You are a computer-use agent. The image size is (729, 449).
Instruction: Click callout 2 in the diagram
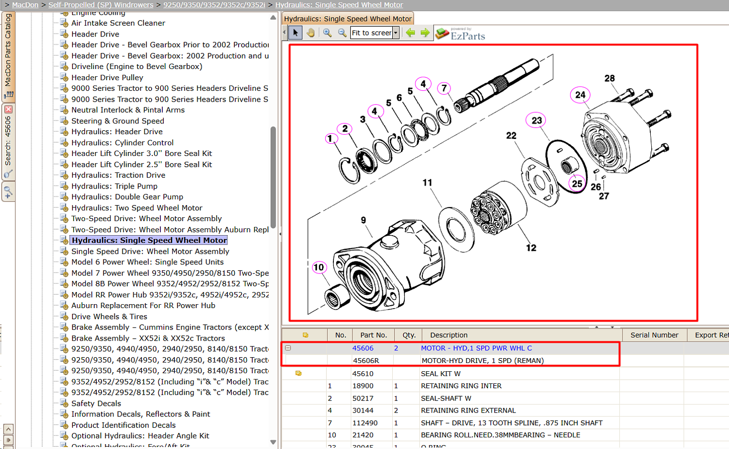pyautogui.click(x=345, y=129)
